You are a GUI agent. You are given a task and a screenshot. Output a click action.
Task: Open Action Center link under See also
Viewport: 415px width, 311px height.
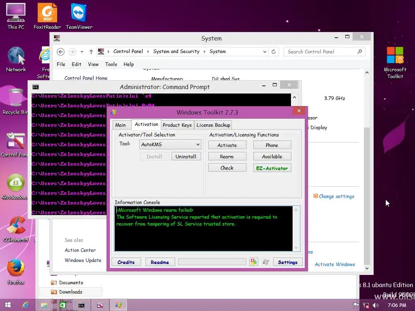coord(80,250)
